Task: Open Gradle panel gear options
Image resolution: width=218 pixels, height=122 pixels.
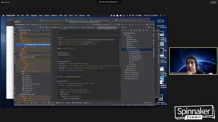Action: pyautogui.click(x=149, y=27)
